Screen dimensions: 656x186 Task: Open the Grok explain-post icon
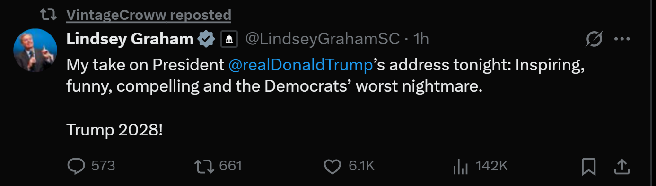coord(595,39)
